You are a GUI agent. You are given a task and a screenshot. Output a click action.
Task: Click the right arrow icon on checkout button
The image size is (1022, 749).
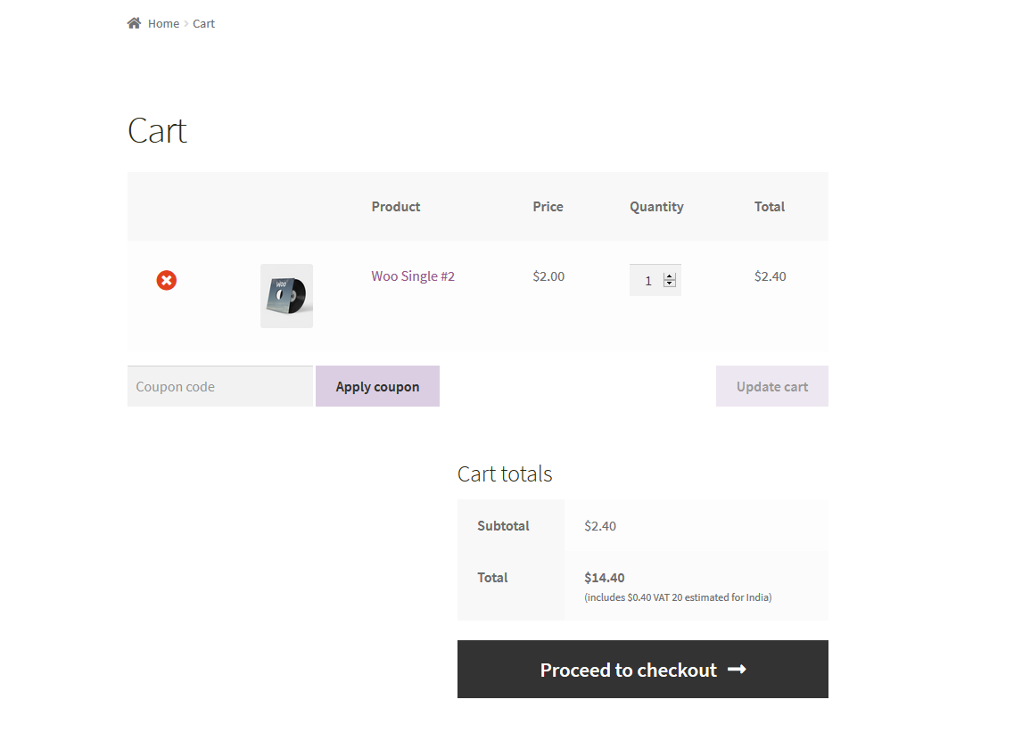(x=737, y=670)
